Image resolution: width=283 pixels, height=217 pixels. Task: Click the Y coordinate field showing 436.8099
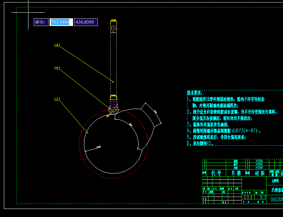(86, 22)
